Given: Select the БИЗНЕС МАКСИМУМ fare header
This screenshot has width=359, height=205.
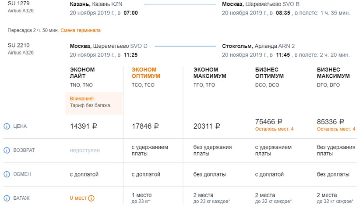Looking at the screenshot, I should [x=333, y=73].
